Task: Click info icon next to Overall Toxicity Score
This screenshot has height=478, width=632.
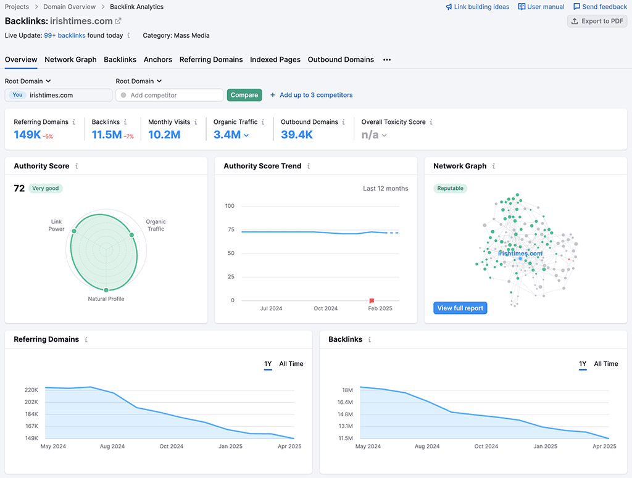Action: click(x=431, y=122)
